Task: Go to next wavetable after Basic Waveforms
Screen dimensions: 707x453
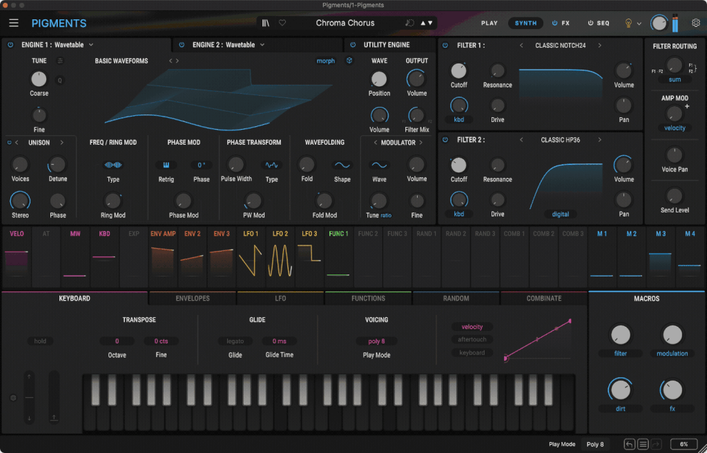Action: point(177,61)
